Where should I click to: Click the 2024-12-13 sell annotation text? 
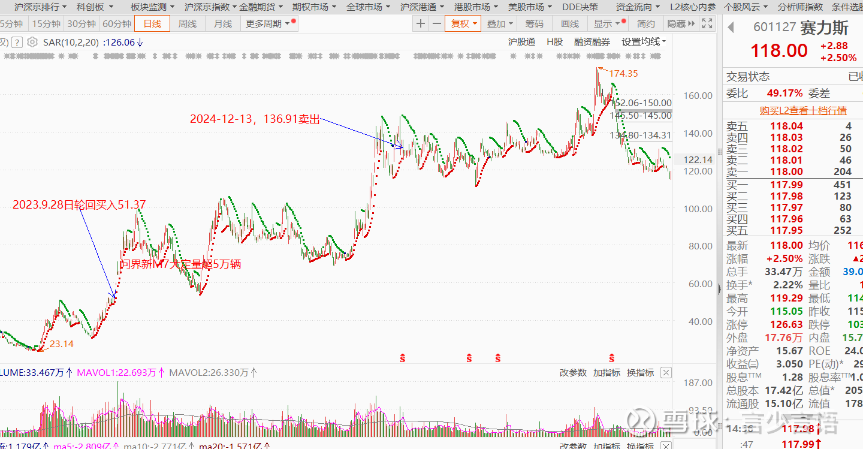[x=255, y=119]
